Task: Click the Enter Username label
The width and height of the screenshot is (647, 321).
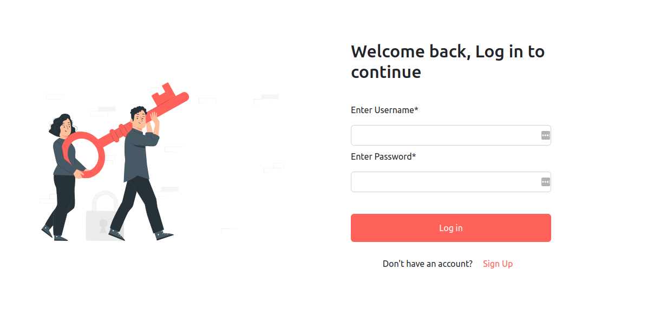Action: coord(382,110)
